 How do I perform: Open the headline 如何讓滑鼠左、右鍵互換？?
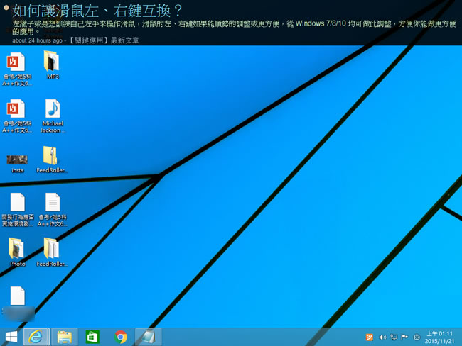(x=92, y=12)
